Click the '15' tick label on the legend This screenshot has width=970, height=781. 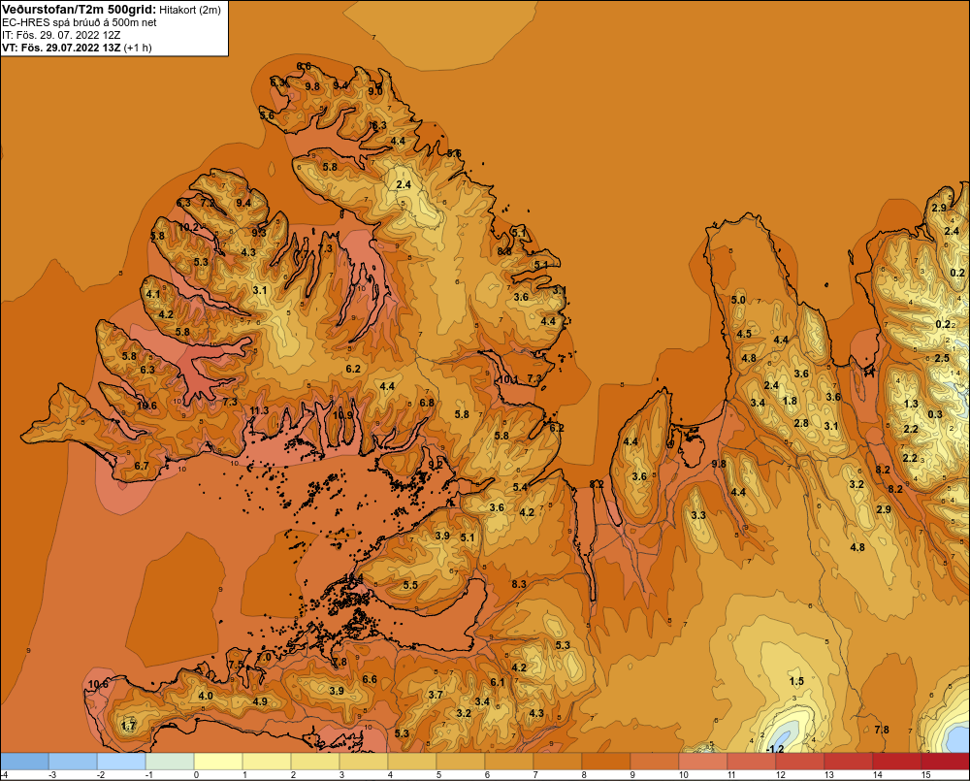[x=926, y=775]
